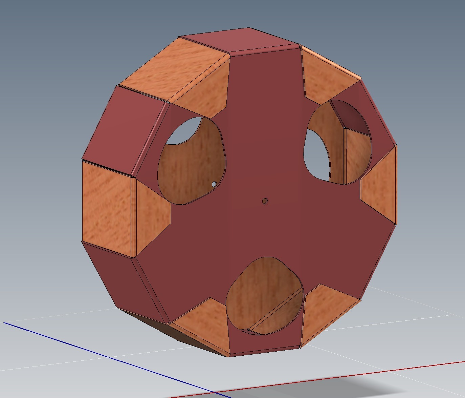Viewport: 465px width, 398px height.
Task: Click the small center hole on front face
Action: click(x=265, y=201)
